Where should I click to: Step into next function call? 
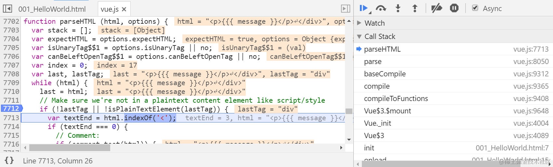pyautogui.click(x=398, y=8)
